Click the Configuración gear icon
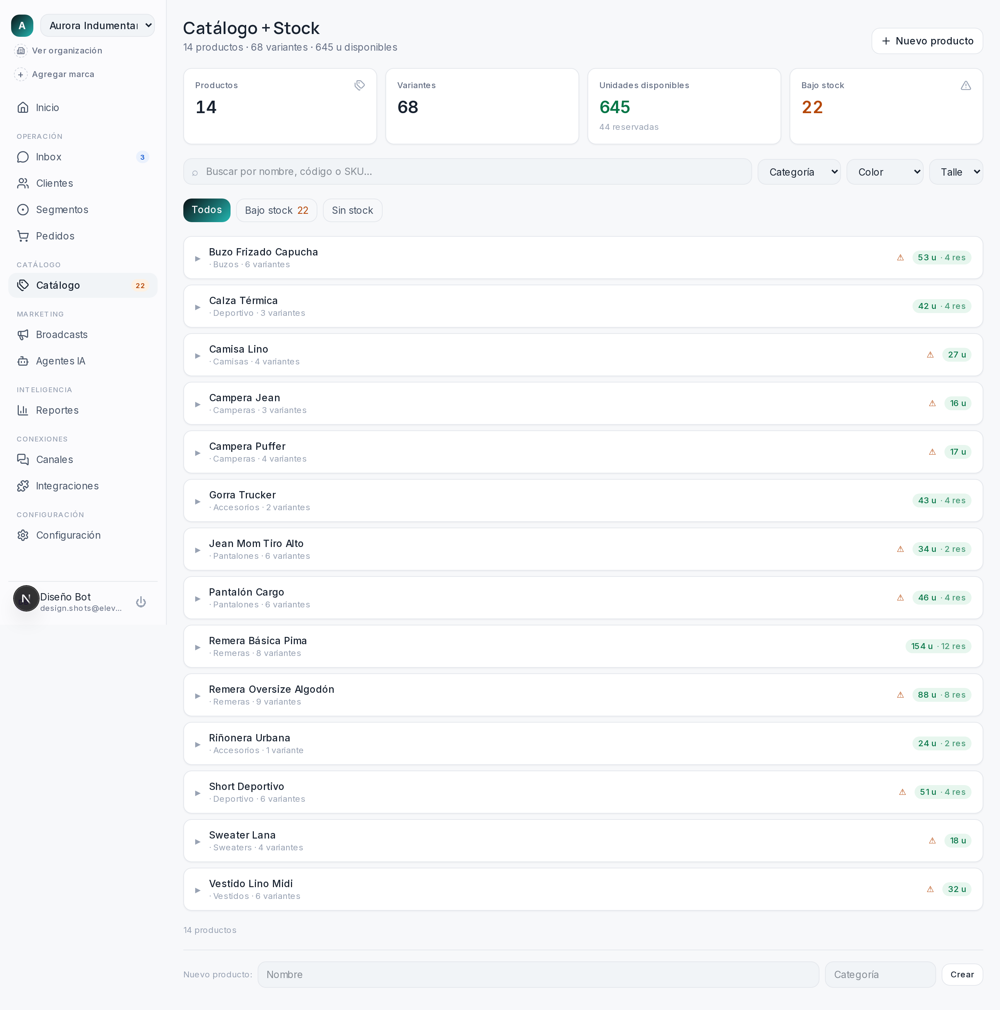The width and height of the screenshot is (1000, 1010). (23, 535)
